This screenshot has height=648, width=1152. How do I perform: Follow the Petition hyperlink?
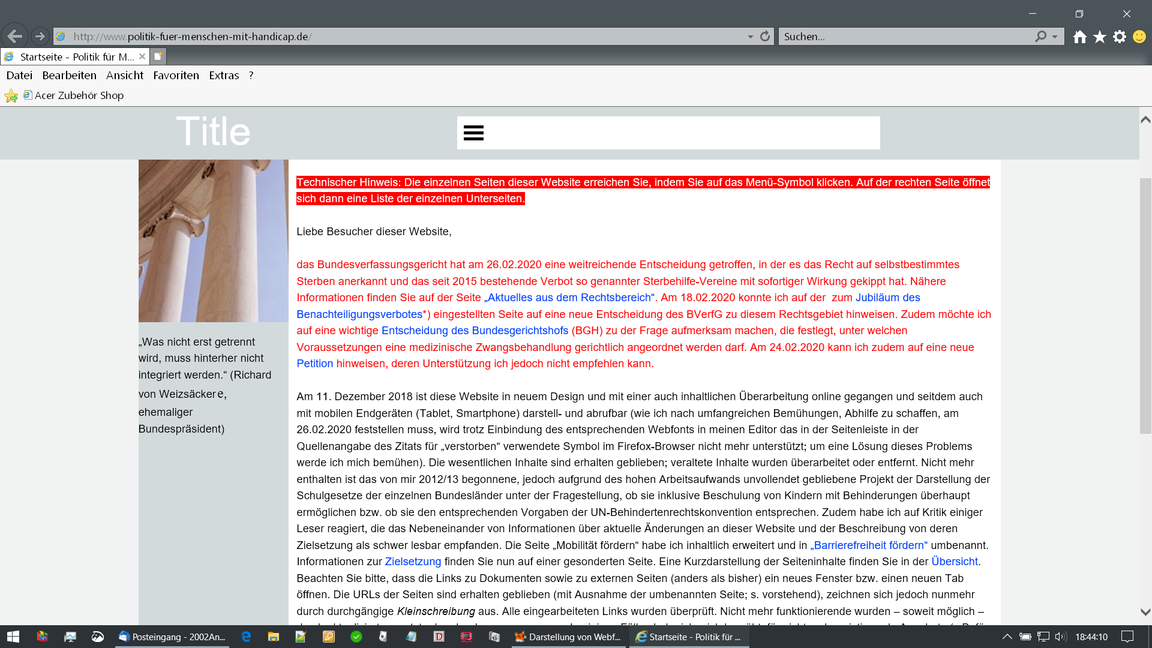[314, 364]
